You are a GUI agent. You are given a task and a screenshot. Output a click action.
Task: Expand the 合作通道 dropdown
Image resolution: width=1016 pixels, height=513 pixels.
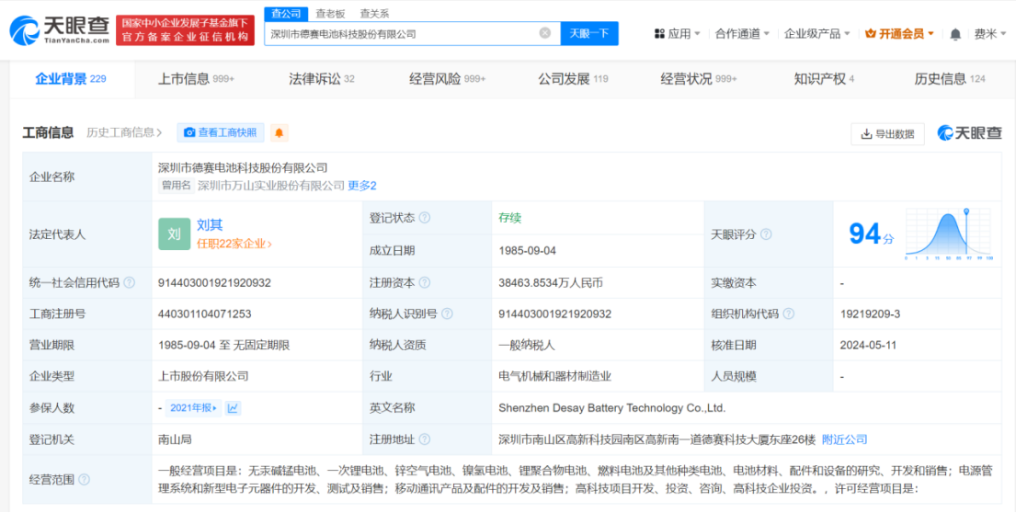pyautogui.click(x=743, y=34)
